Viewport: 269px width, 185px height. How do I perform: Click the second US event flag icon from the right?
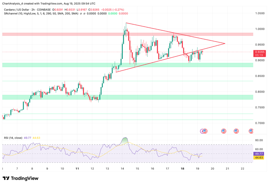[x=236, y=131]
